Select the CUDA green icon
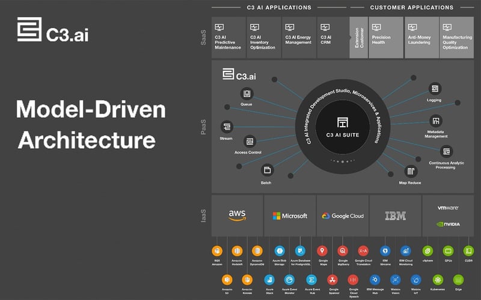The image size is (481, 300). [468, 251]
